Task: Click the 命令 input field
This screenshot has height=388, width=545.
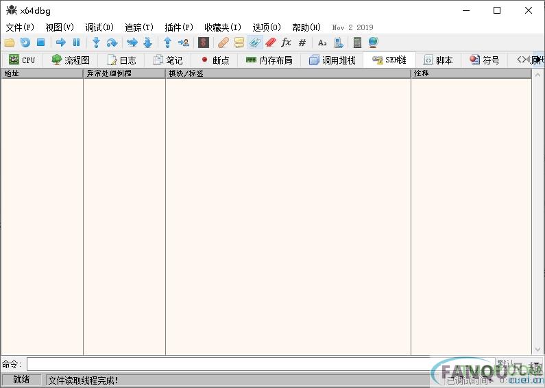Action: tap(261, 364)
